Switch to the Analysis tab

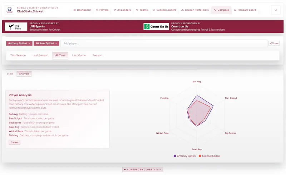click(24, 74)
